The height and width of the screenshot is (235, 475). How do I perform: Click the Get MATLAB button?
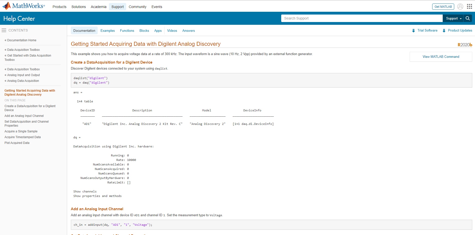(443, 7)
